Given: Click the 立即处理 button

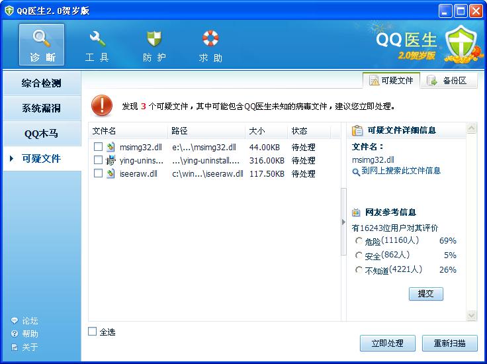Looking at the screenshot, I should (x=388, y=343).
